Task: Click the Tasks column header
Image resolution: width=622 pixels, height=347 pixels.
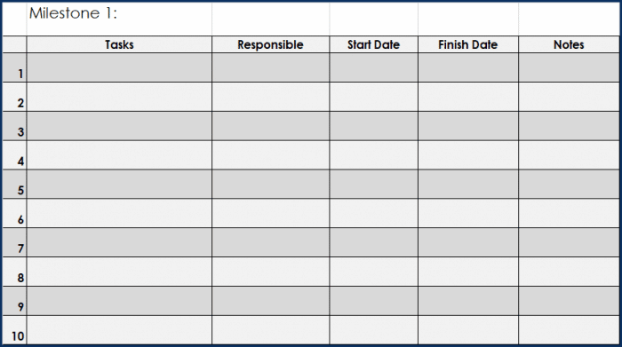Action: coord(119,44)
